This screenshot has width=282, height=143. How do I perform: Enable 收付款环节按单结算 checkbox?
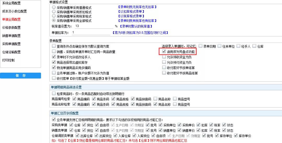[164, 68]
